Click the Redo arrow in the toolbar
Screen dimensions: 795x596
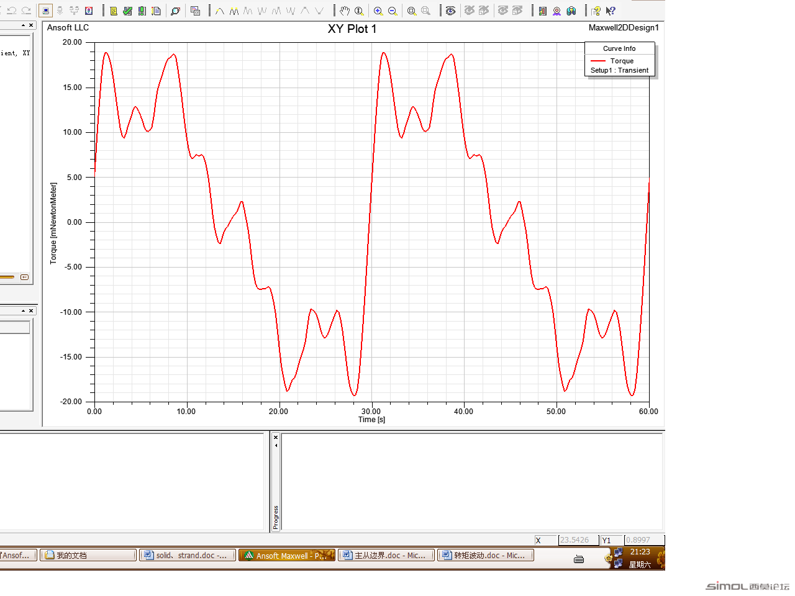pos(26,11)
